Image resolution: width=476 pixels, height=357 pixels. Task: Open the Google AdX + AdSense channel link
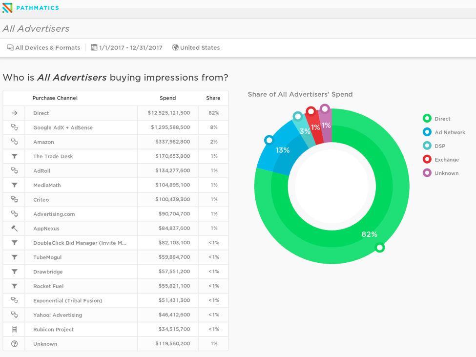tap(63, 127)
